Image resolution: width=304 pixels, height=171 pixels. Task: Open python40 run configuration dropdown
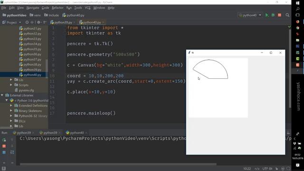tap(250, 15)
